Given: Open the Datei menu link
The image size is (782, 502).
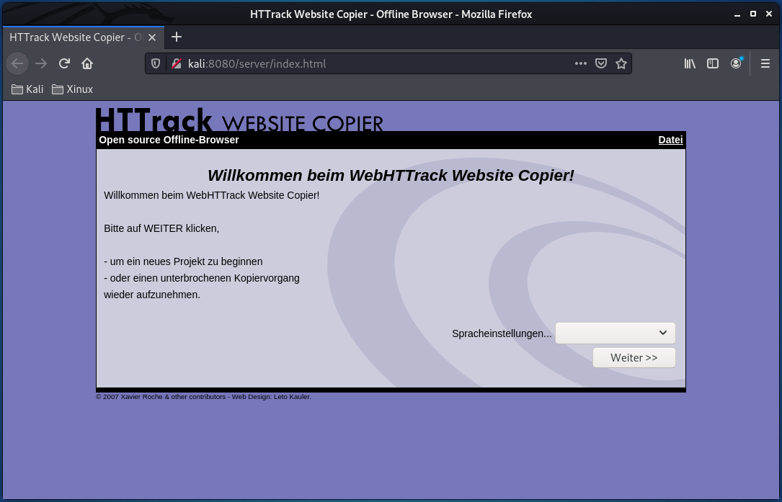Looking at the screenshot, I should click(x=670, y=140).
